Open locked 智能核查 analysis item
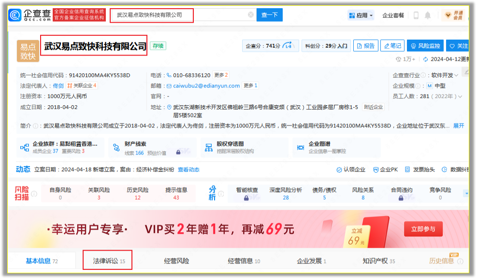Viewport: 477px width, 279px height. (x=246, y=193)
